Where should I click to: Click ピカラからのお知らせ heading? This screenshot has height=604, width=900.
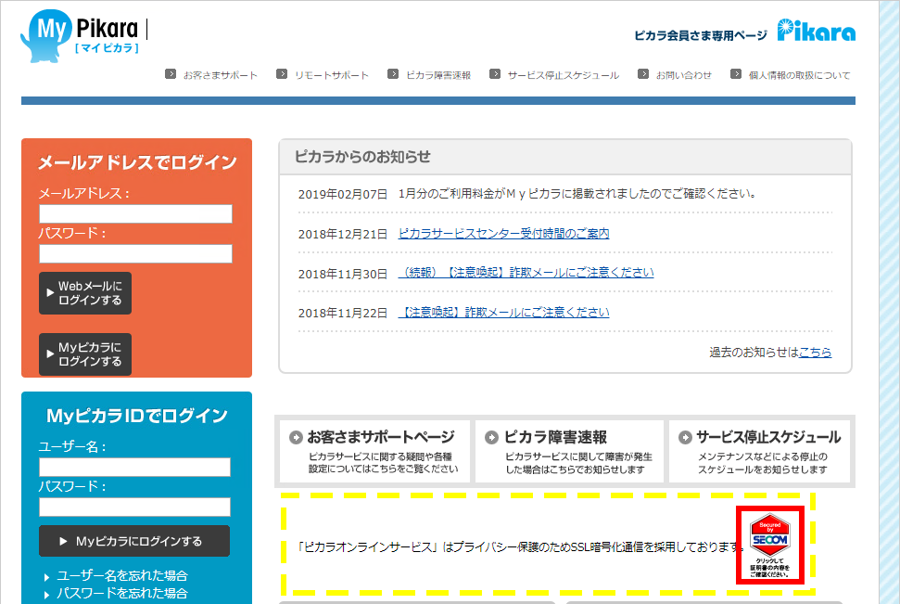[362, 156]
